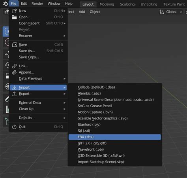Viewport: 187px width, 178px height.
Task: Click the transform orientation axes icon
Action: tap(162, 12)
